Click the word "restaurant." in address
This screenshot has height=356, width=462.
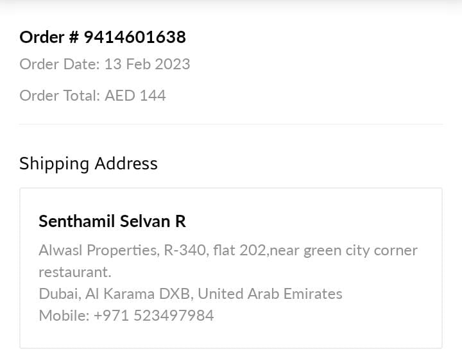pos(75,272)
